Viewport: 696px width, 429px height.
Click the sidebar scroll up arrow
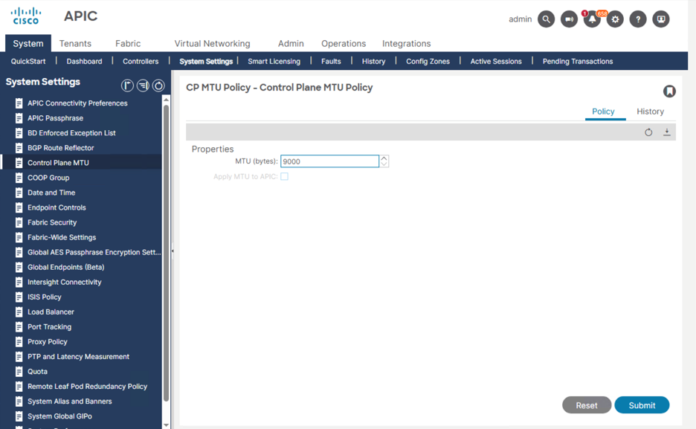tap(166, 100)
